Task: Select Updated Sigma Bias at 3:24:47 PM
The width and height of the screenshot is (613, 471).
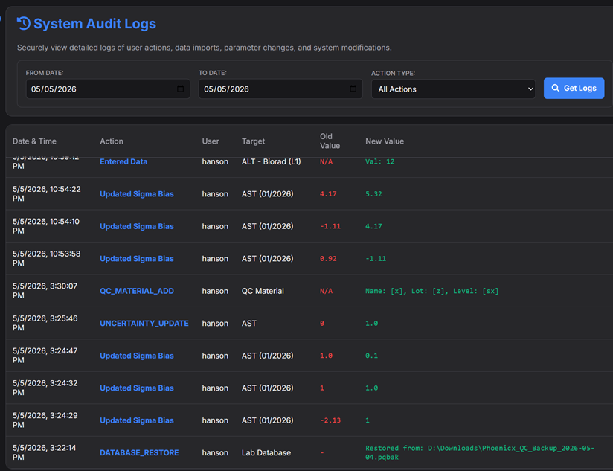Action: tap(136, 356)
